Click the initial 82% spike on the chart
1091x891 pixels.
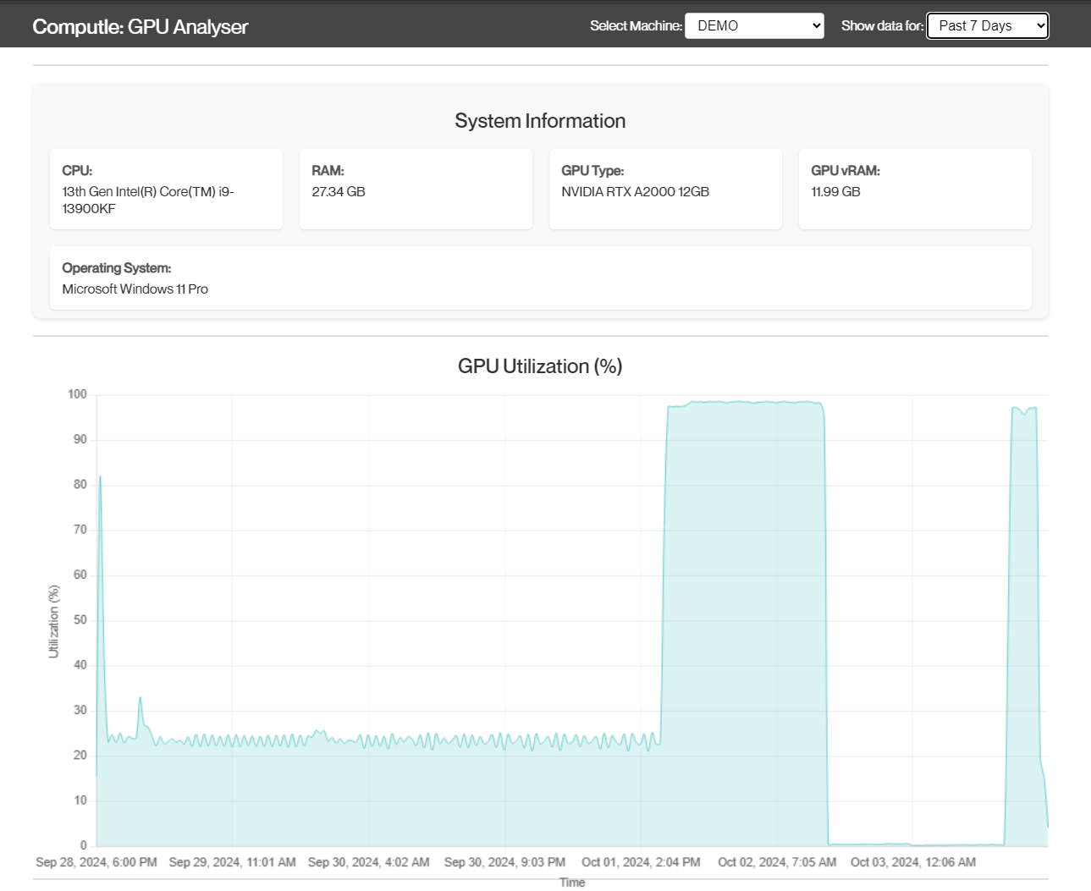point(100,478)
